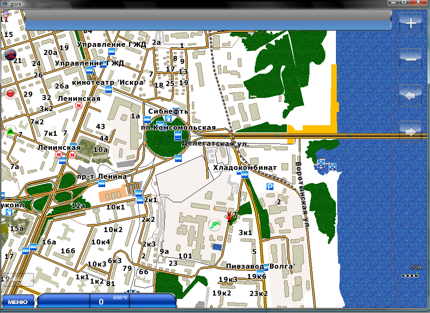Click house number 23к2 on the map
The width and height of the screenshot is (430, 313).
click(x=258, y=293)
